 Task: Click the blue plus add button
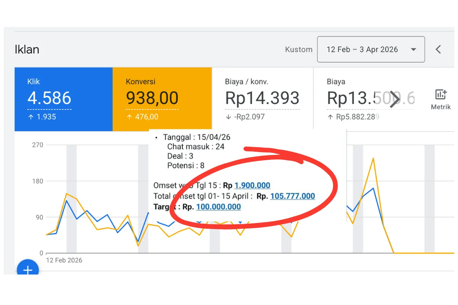[x=28, y=270]
